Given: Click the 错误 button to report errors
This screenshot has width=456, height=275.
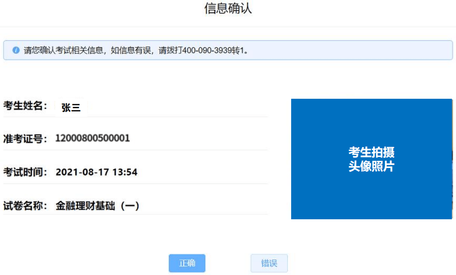Looking at the screenshot, I should click(269, 263).
